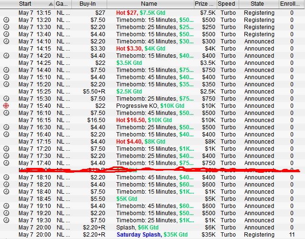Click the clock icon on the 16:30 Timebomb row

coord(6,127)
